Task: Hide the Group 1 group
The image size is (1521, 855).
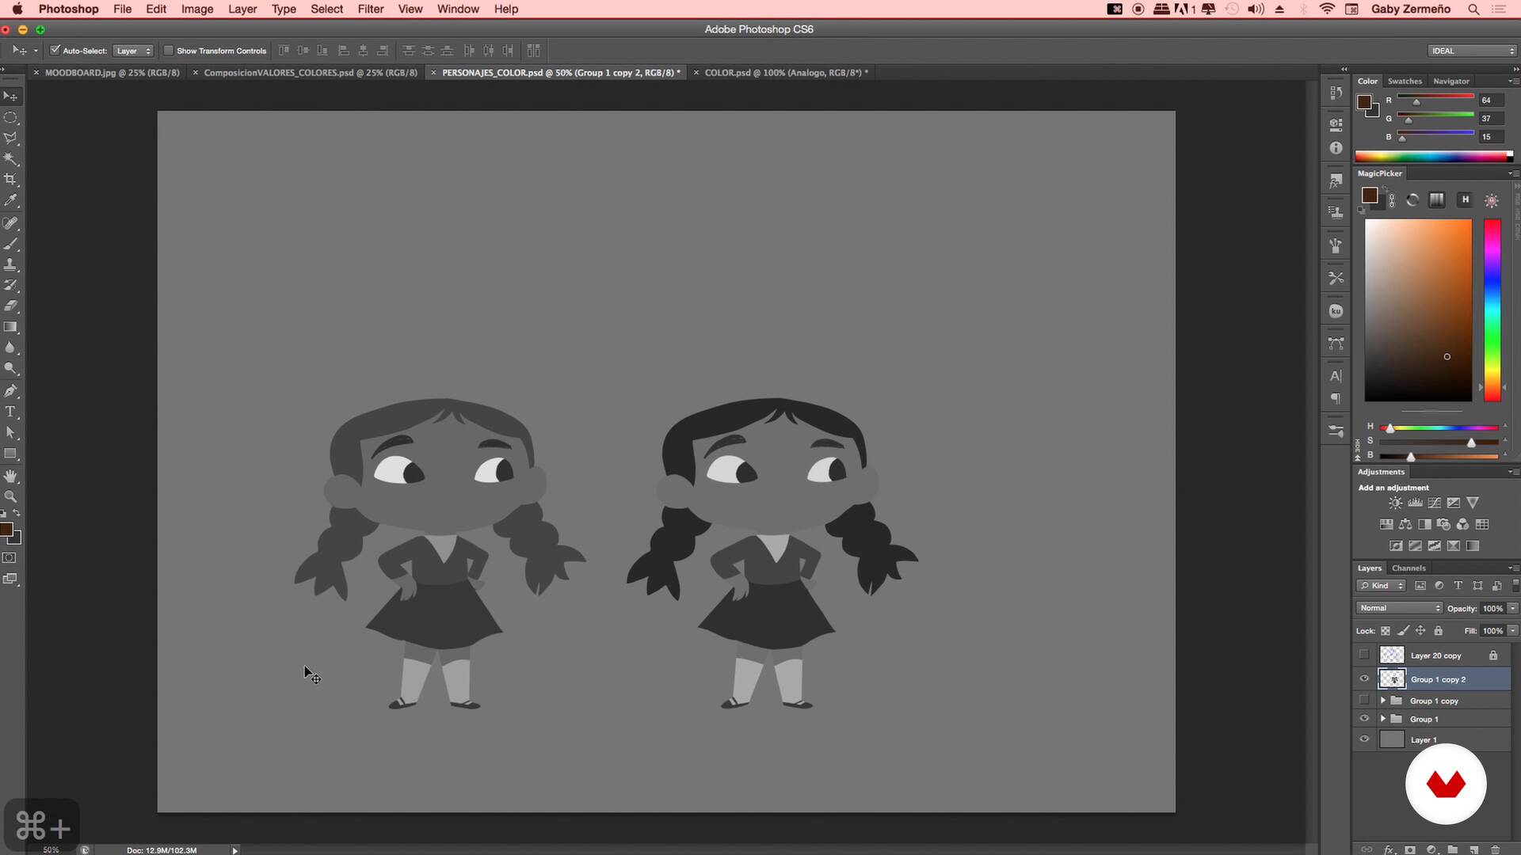Action: tap(1364, 719)
